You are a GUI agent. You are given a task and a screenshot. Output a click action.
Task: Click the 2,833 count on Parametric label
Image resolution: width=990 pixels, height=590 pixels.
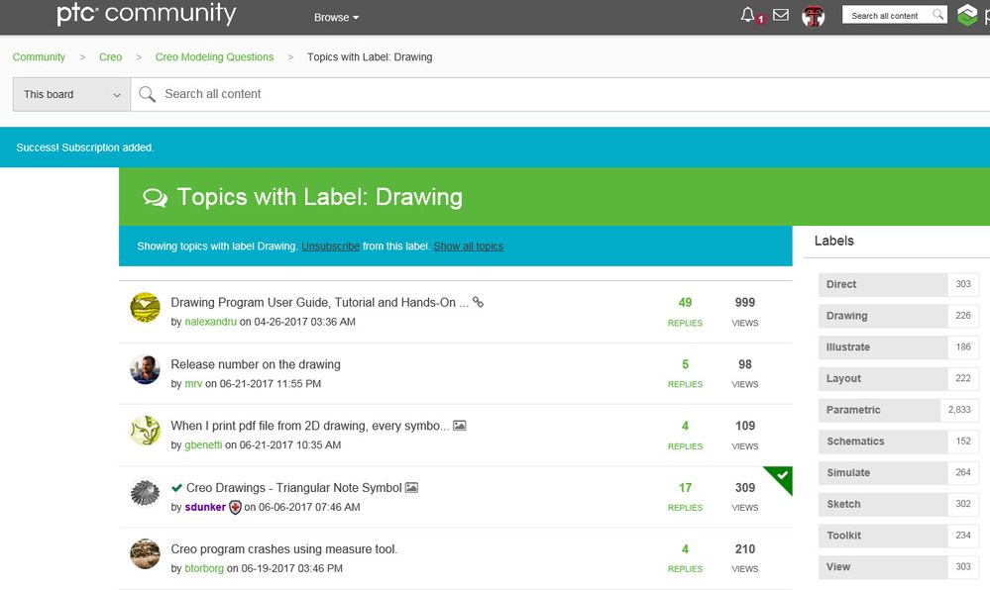(959, 410)
